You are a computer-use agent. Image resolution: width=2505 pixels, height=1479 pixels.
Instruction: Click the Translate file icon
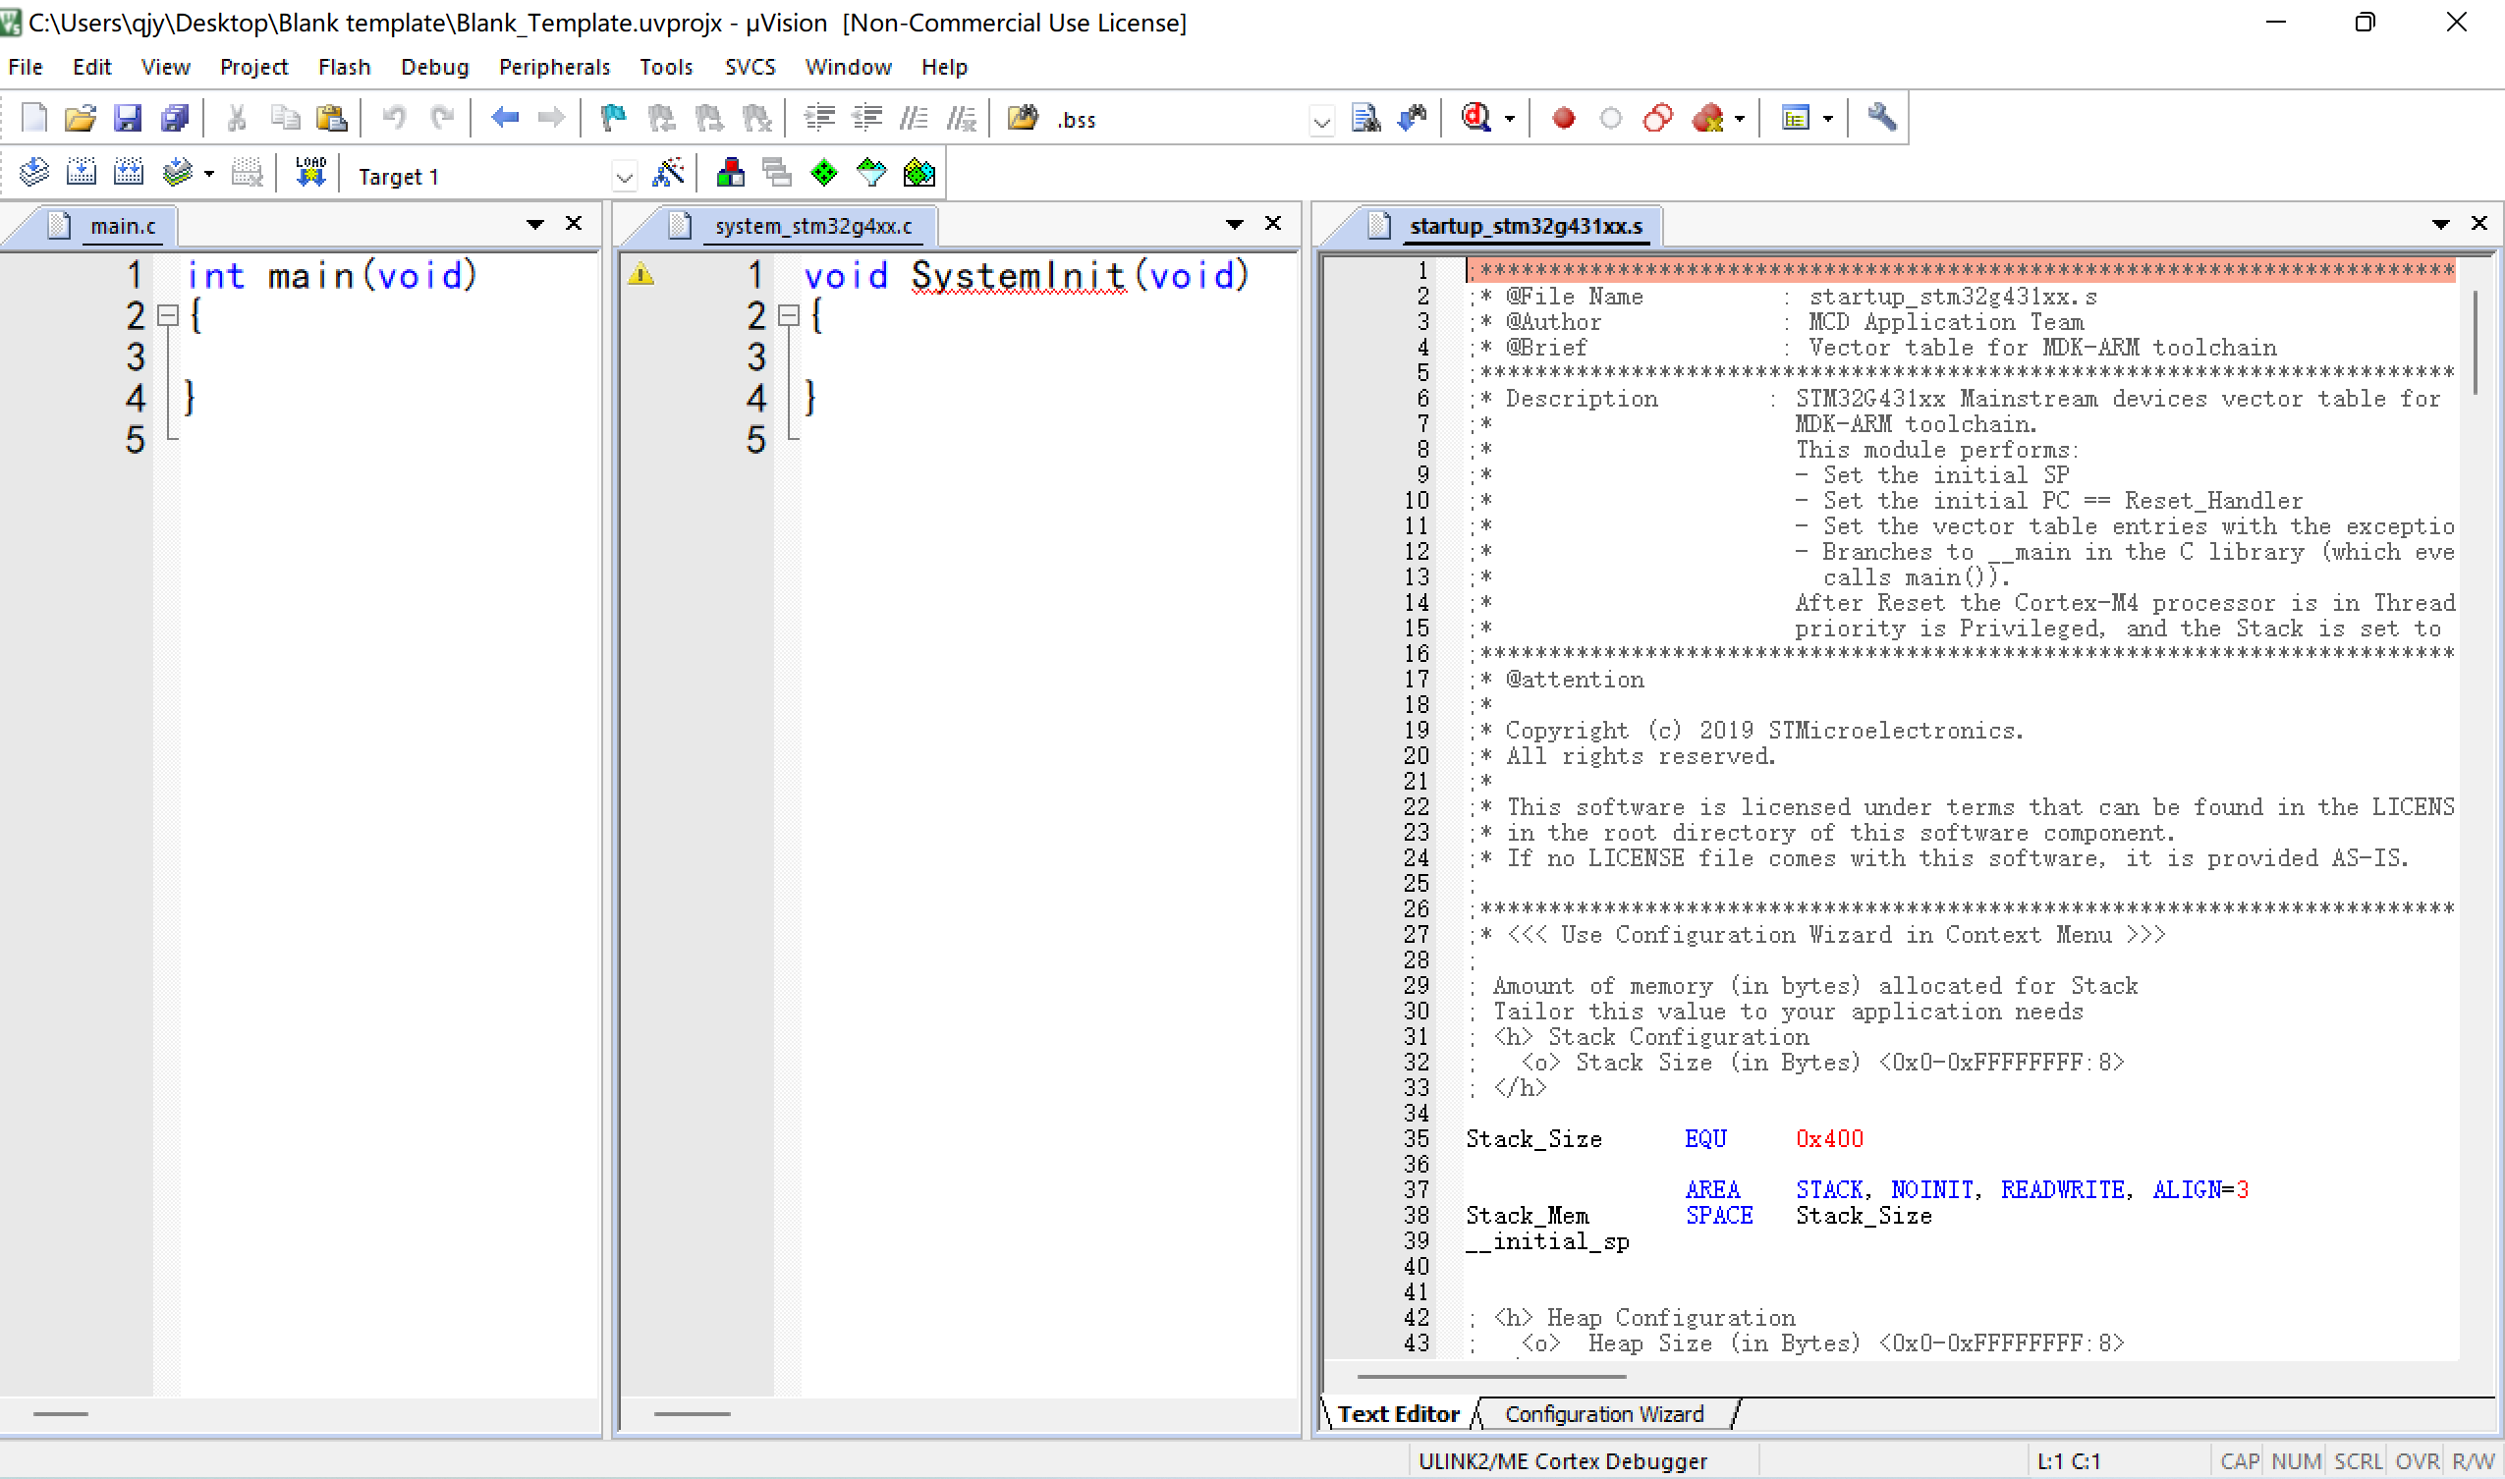tap(34, 174)
